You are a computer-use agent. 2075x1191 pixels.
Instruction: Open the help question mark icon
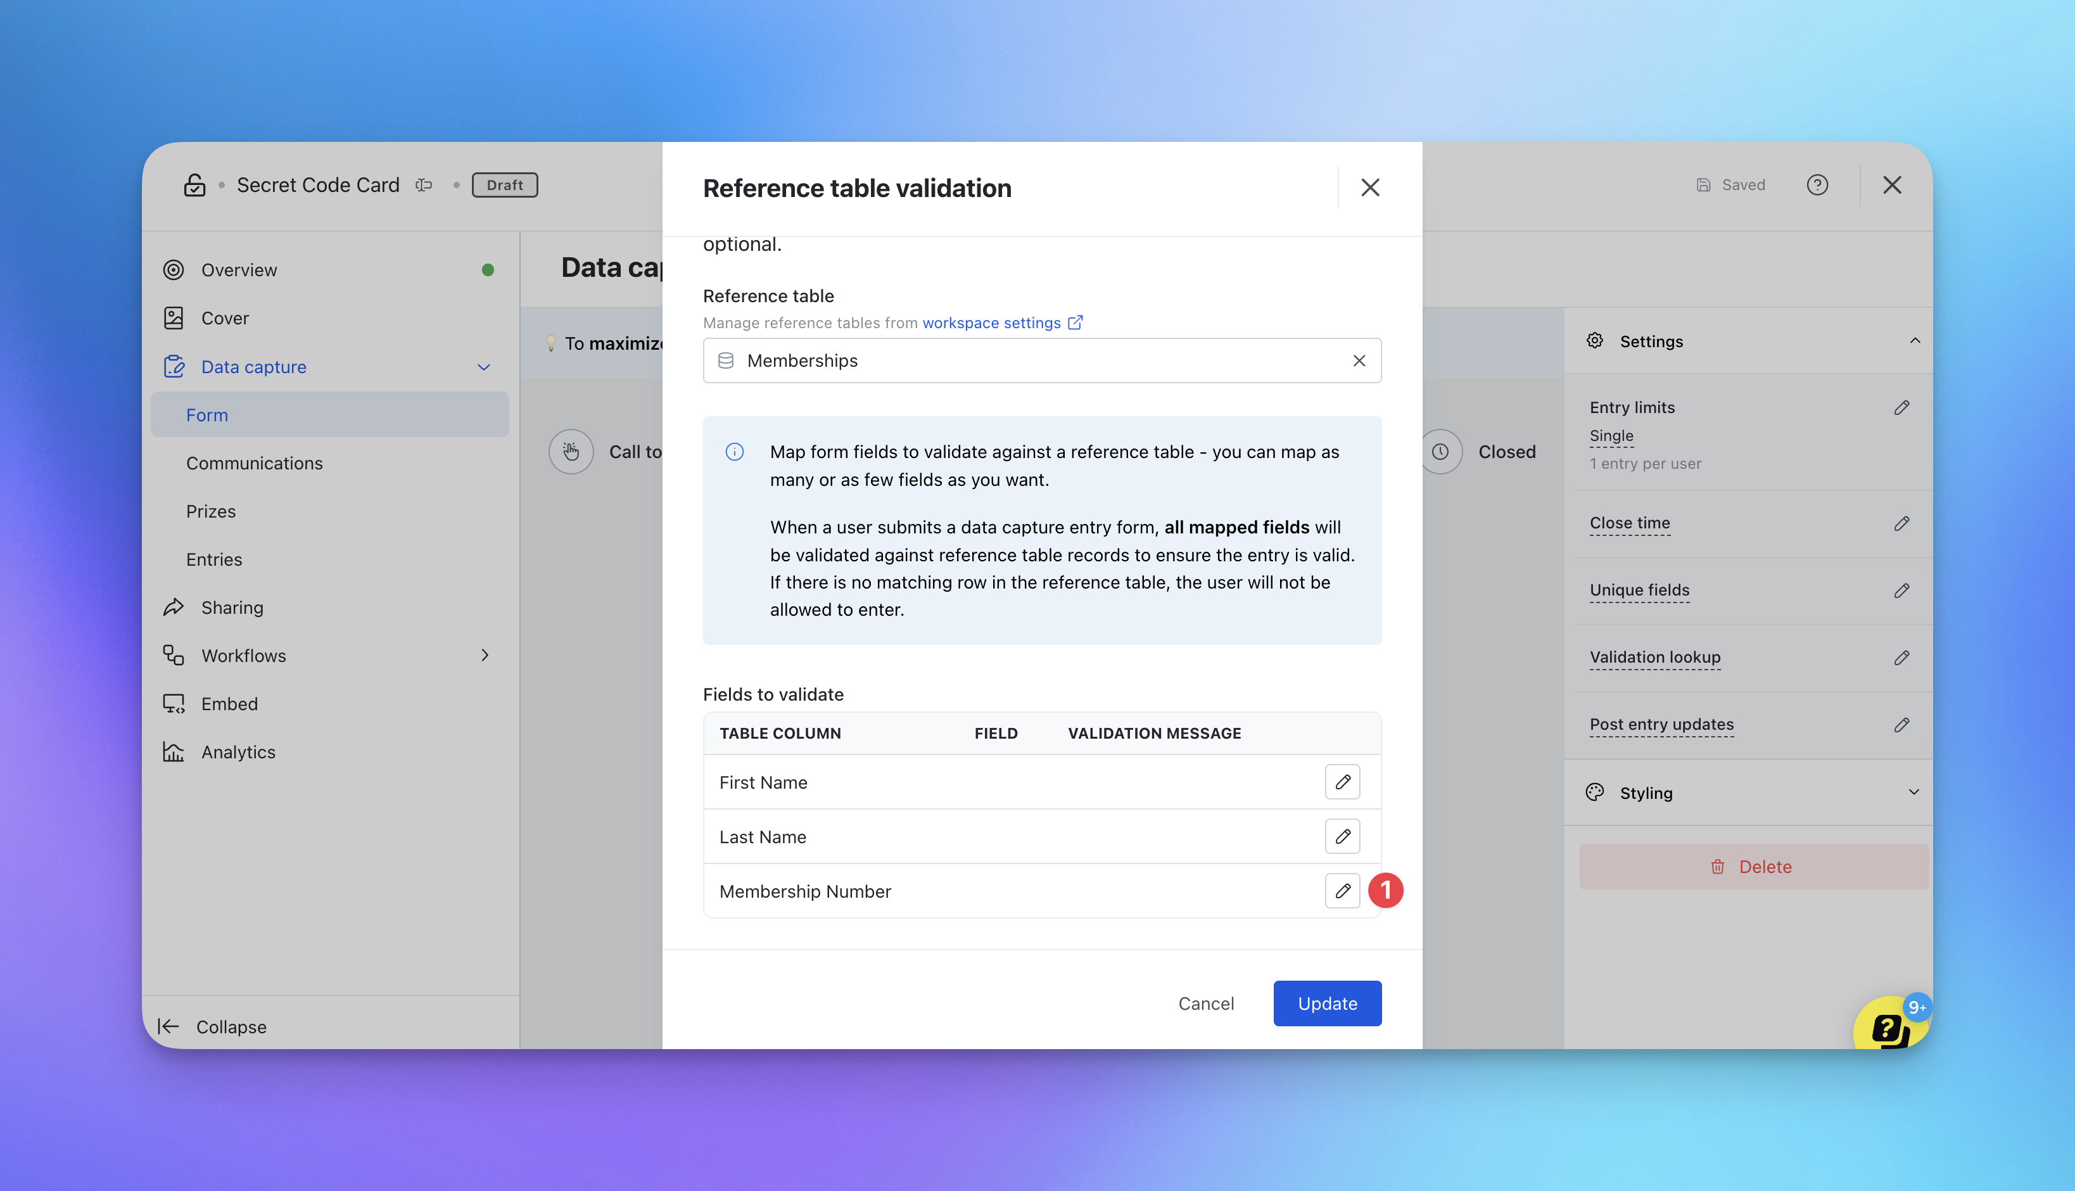pos(1817,185)
